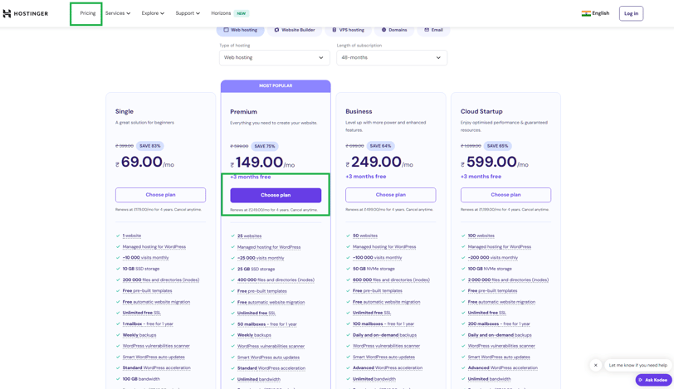Click Premium plan's Unlimited bandwidth feature
The width and height of the screenshot is (674, 389).
[259, 380]
